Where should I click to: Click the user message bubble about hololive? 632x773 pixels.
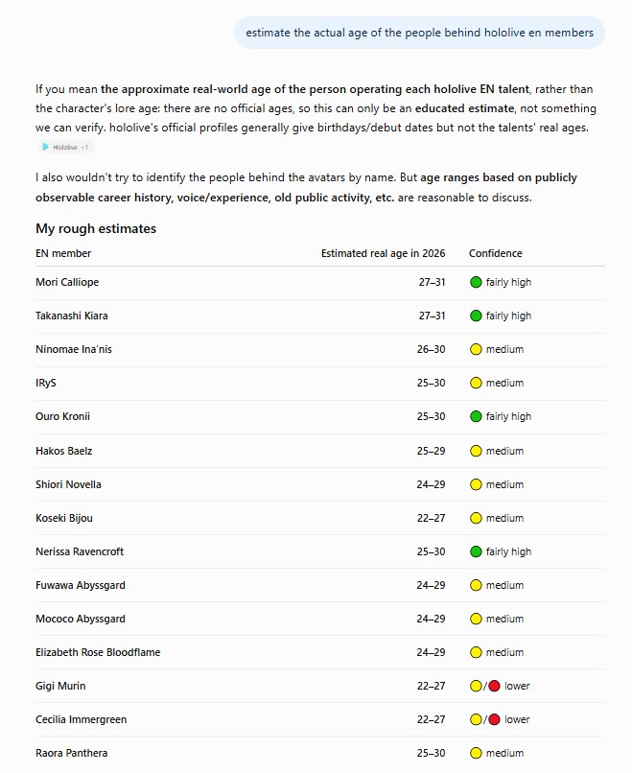[x=419, y=33]
